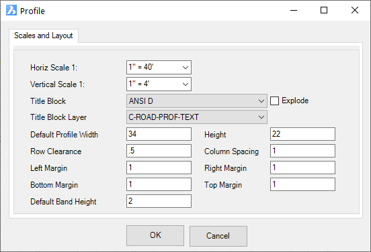The image size is (371, 252).
Task: Confirm settings with the OK button
Action: tap(155, 235)
